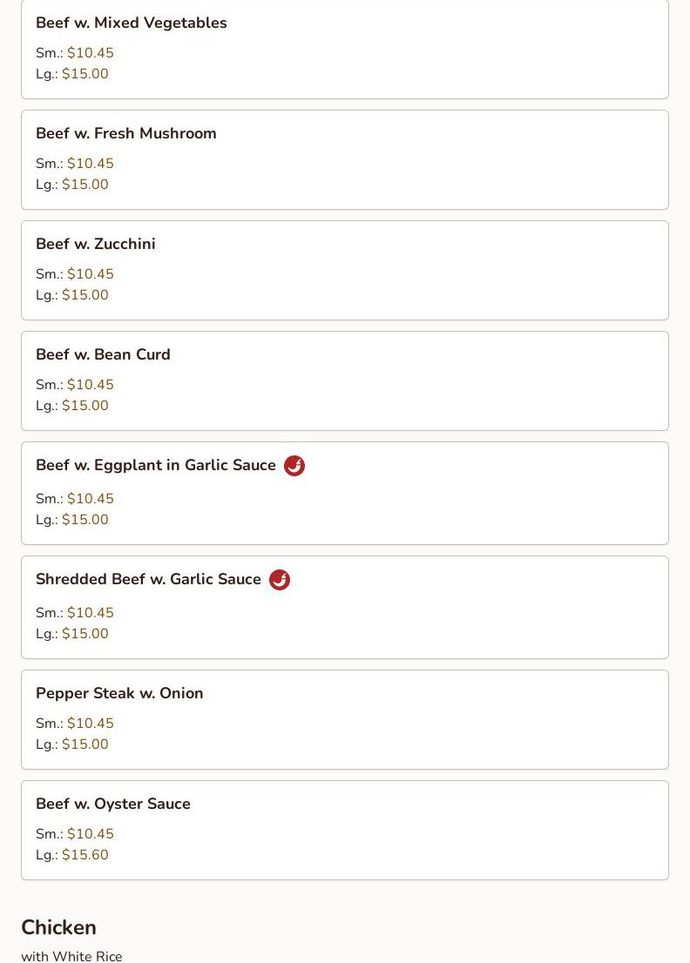690x963 pixels.
Task: Click $15.60 large price of Oyster Sauce
Action: (85, 854)
